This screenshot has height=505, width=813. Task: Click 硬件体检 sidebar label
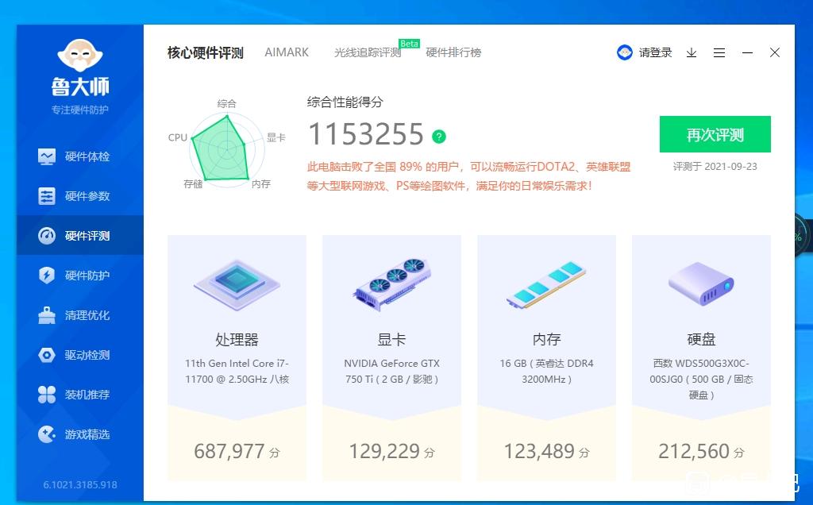coord(87,156)
